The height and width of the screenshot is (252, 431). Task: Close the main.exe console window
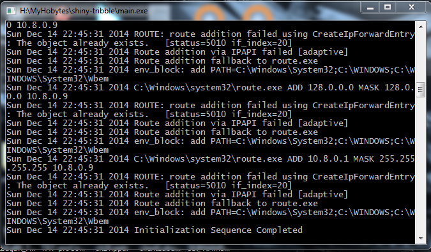point(411,8)
